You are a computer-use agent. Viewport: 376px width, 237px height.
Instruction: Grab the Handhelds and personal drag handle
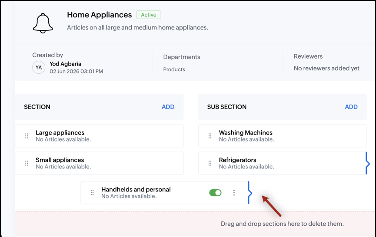(92, 193)
